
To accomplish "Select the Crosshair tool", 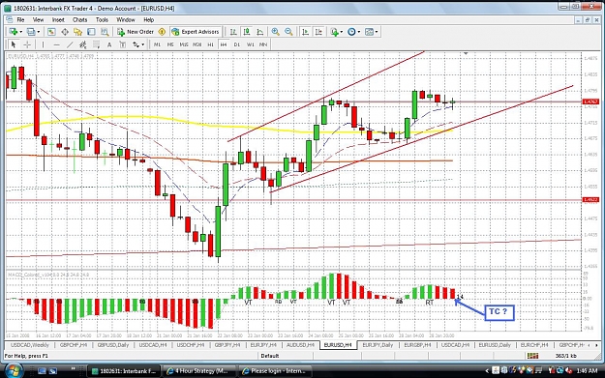I will [27, 44].
